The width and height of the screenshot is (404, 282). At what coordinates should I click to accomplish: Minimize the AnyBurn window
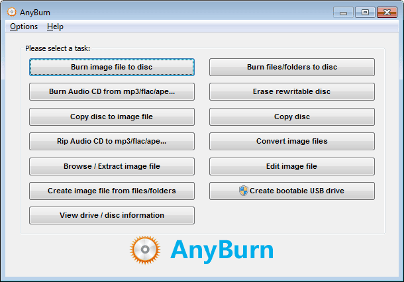[343, 13]
